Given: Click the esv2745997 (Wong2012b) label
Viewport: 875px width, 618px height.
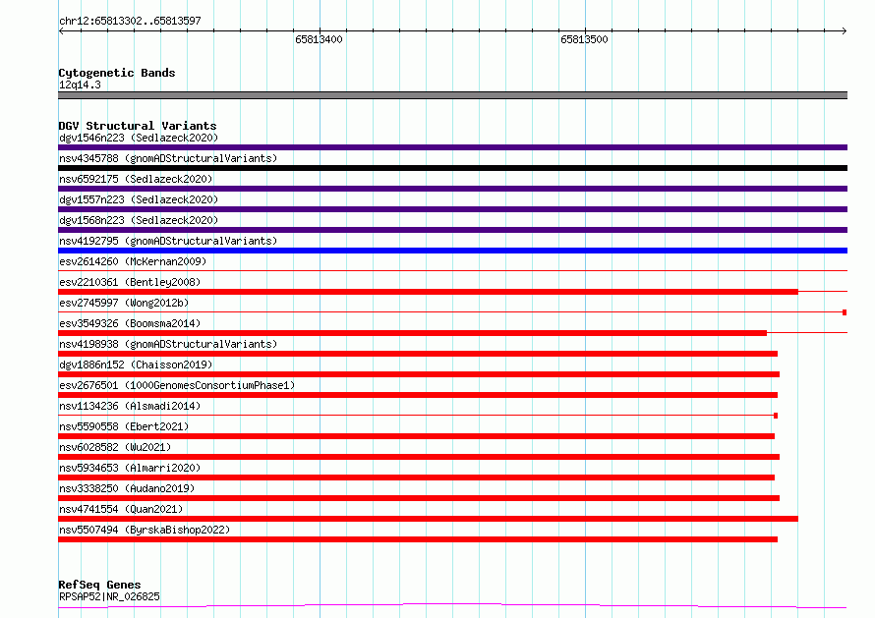Looking at the screenshot, I should coord(124,303).
